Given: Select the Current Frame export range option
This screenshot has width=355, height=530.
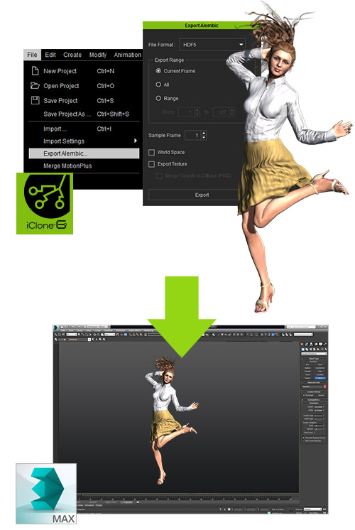Looking at the screenshot, I should [x=158, y=70].
